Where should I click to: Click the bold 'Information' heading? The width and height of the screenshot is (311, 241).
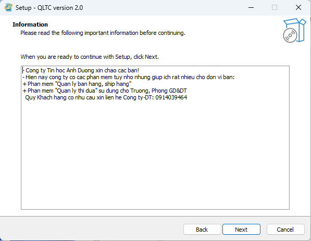[30, 24]
